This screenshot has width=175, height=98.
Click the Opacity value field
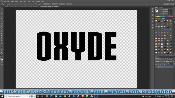(x=171, y=62)
